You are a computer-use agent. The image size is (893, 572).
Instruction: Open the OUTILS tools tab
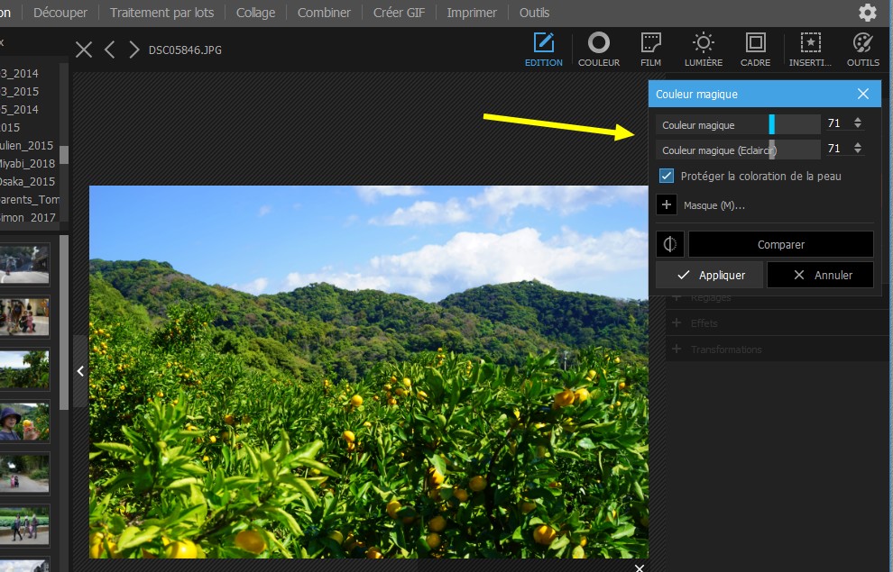click(863, 50)
